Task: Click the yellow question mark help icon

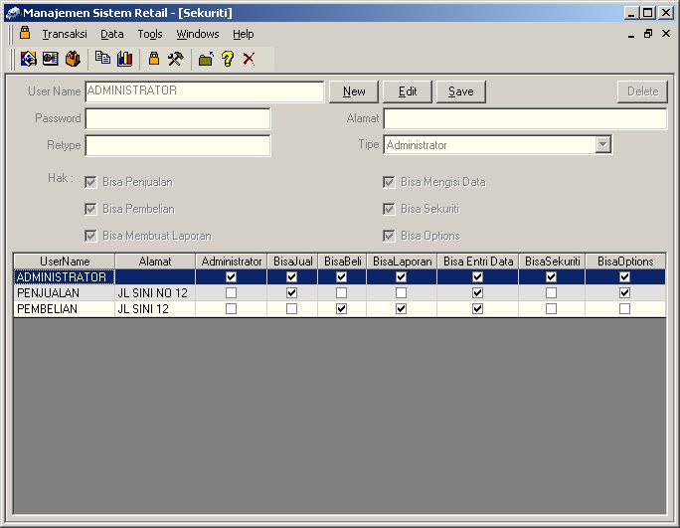Action: pyautogui.click(x=228, y=59)
